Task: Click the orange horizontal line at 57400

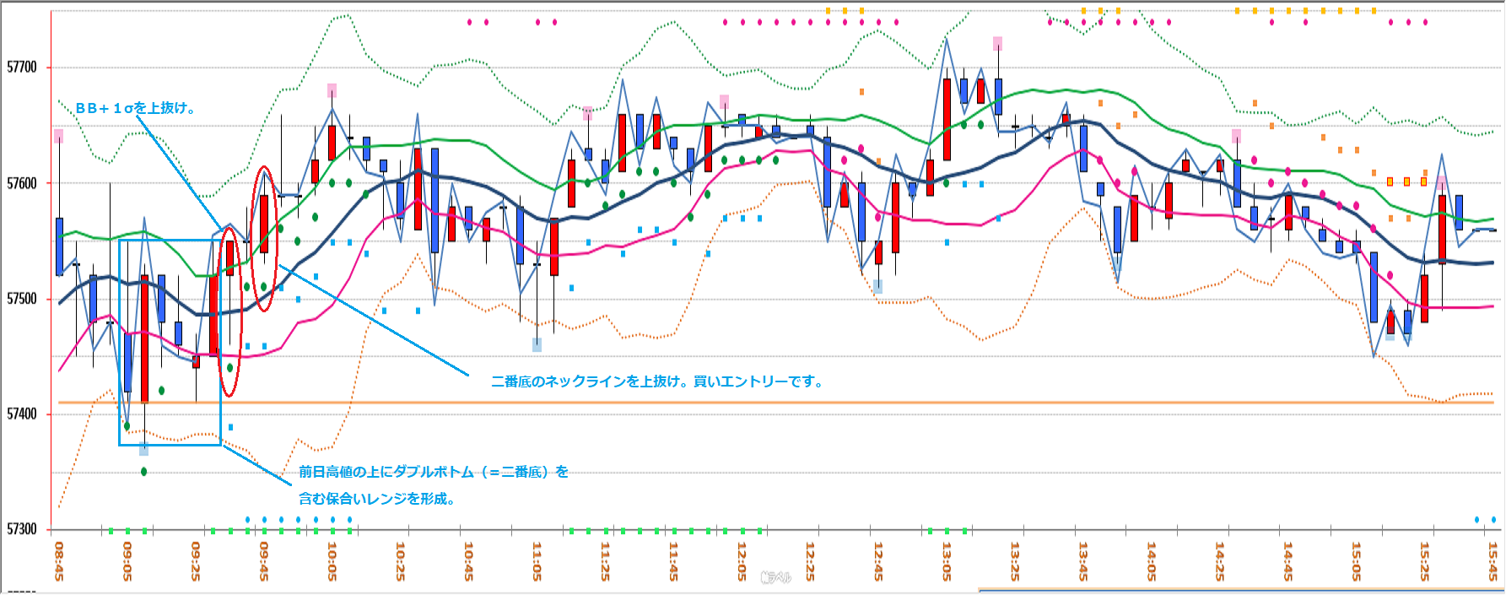Action: coord(759,403)
